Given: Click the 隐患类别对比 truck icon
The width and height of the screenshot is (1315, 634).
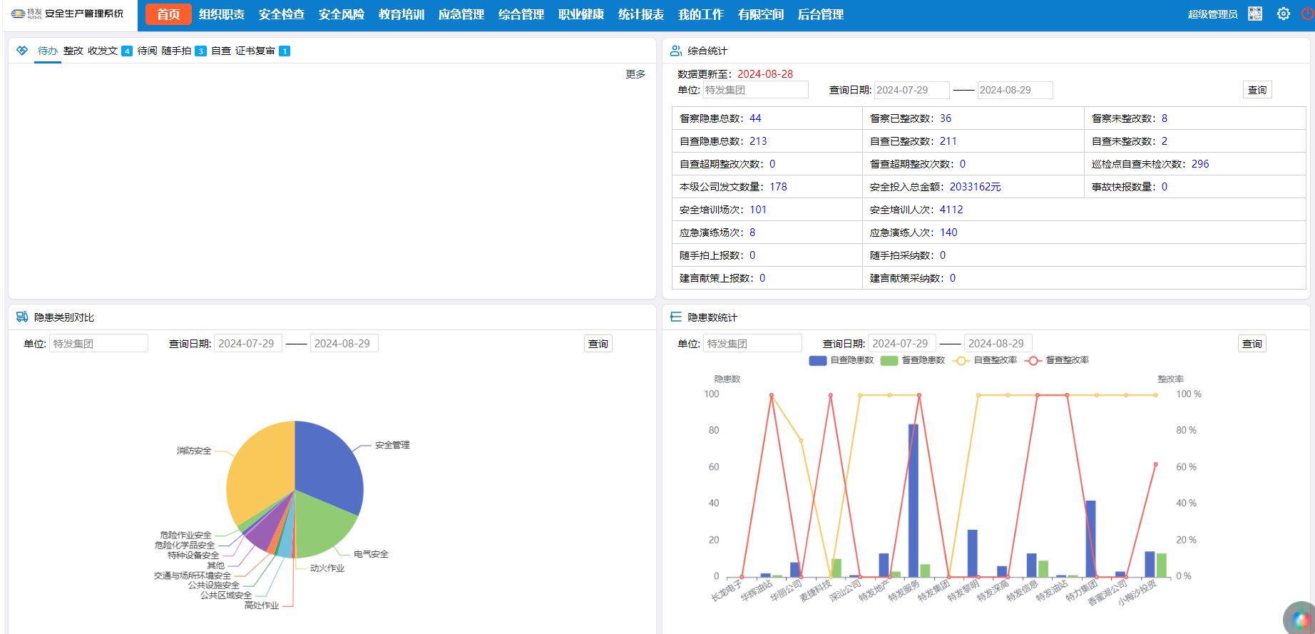Looking at the screenshot, I should point(22,317).
